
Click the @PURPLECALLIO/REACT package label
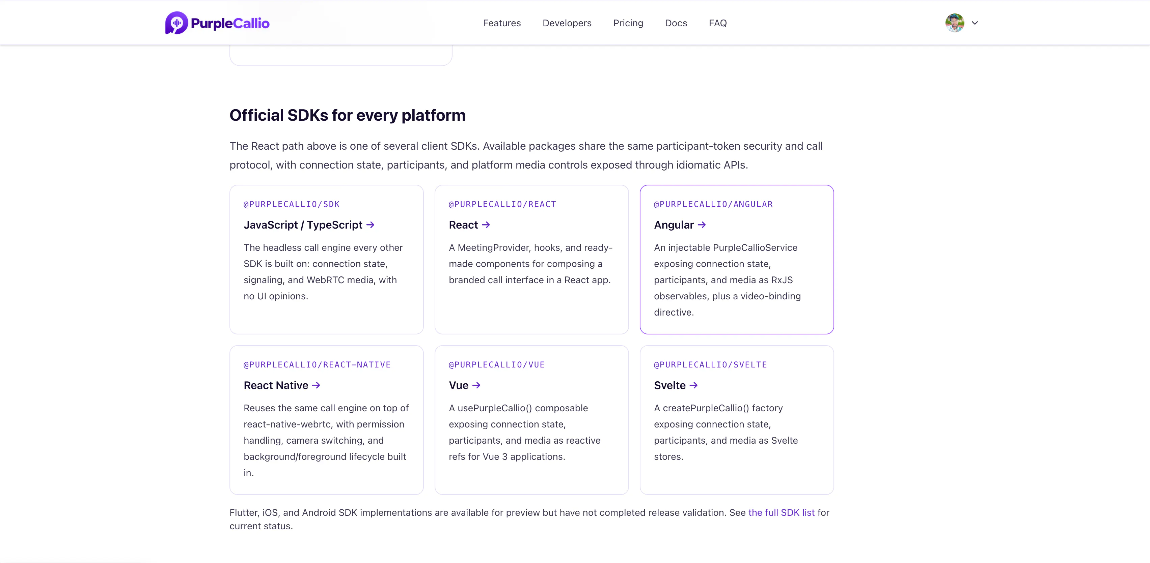point(502,204)
